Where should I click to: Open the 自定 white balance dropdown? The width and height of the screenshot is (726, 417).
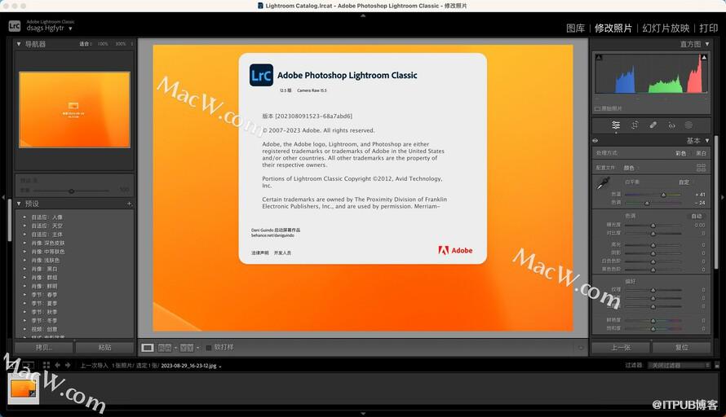[x=686, y=182]
